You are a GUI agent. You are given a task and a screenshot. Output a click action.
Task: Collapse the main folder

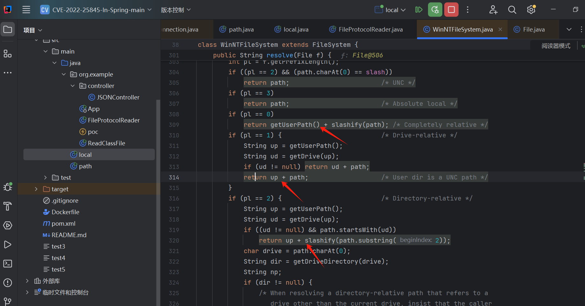[46, 51]
